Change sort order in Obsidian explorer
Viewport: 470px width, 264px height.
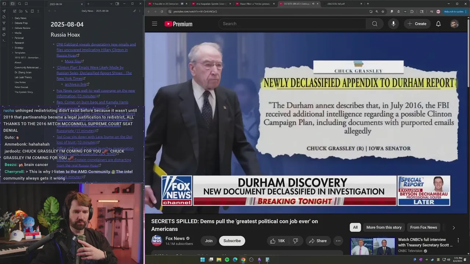26,11
